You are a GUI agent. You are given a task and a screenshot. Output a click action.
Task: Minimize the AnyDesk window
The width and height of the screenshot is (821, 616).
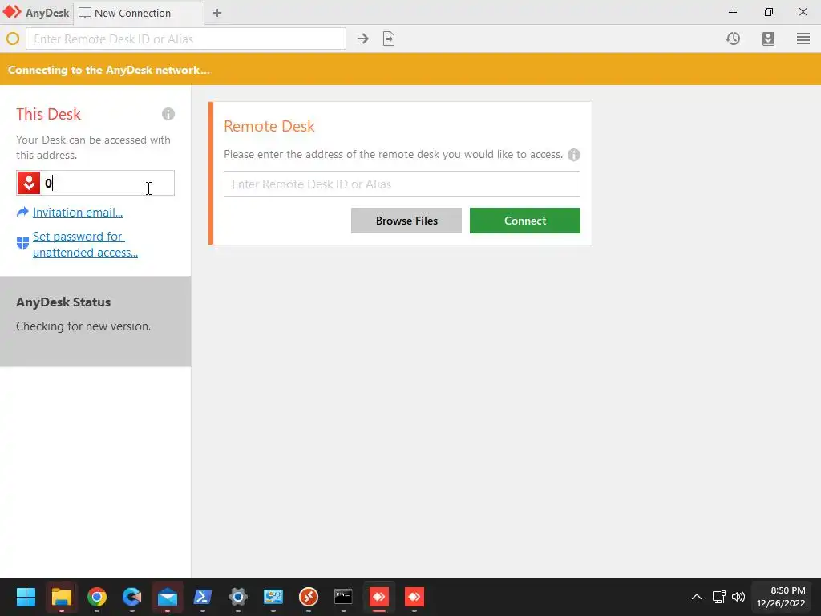click(x=733, y=12)
